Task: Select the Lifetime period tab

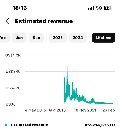Action: 103,38
